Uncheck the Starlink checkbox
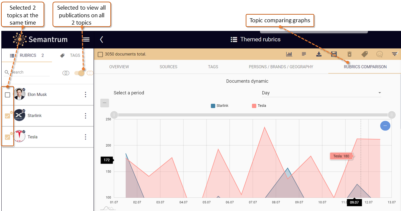The image size is (401, 211). (7, 116)
